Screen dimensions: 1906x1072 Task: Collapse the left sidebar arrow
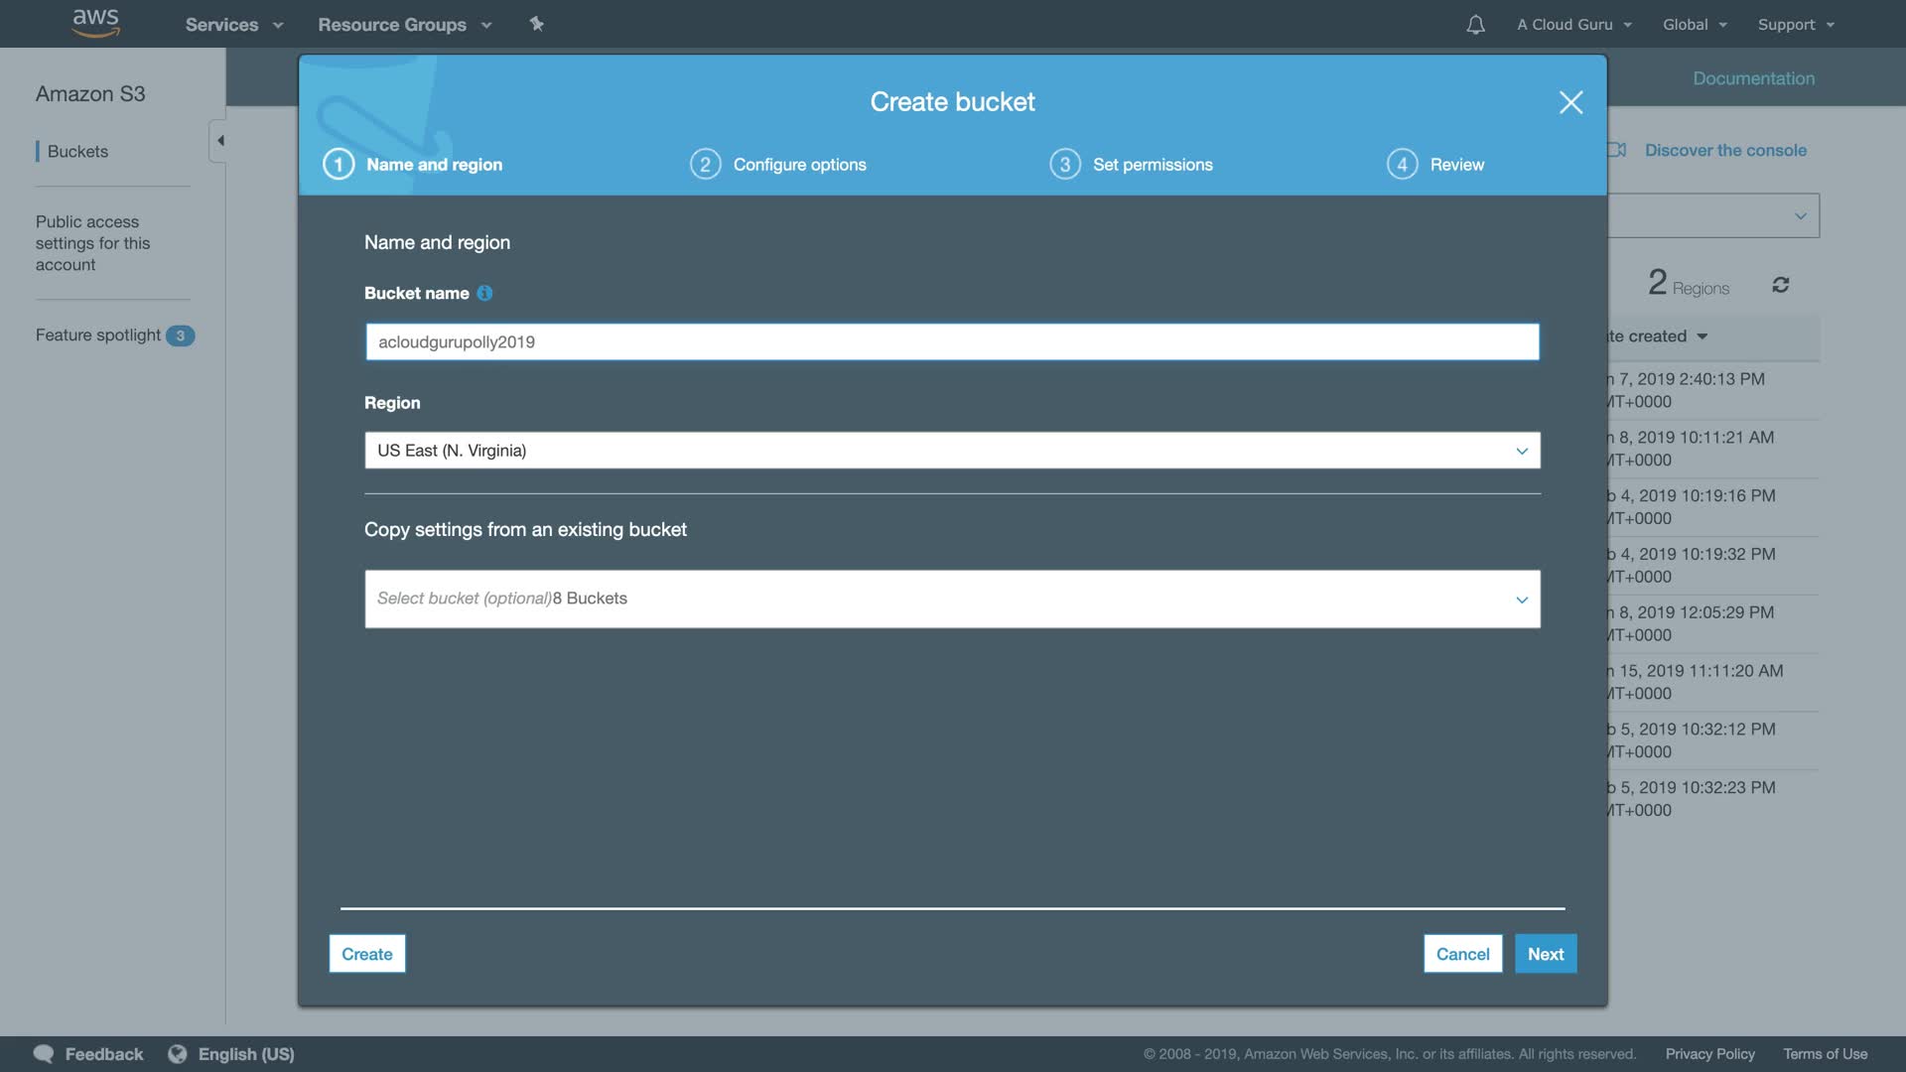(x=219, y=141)
